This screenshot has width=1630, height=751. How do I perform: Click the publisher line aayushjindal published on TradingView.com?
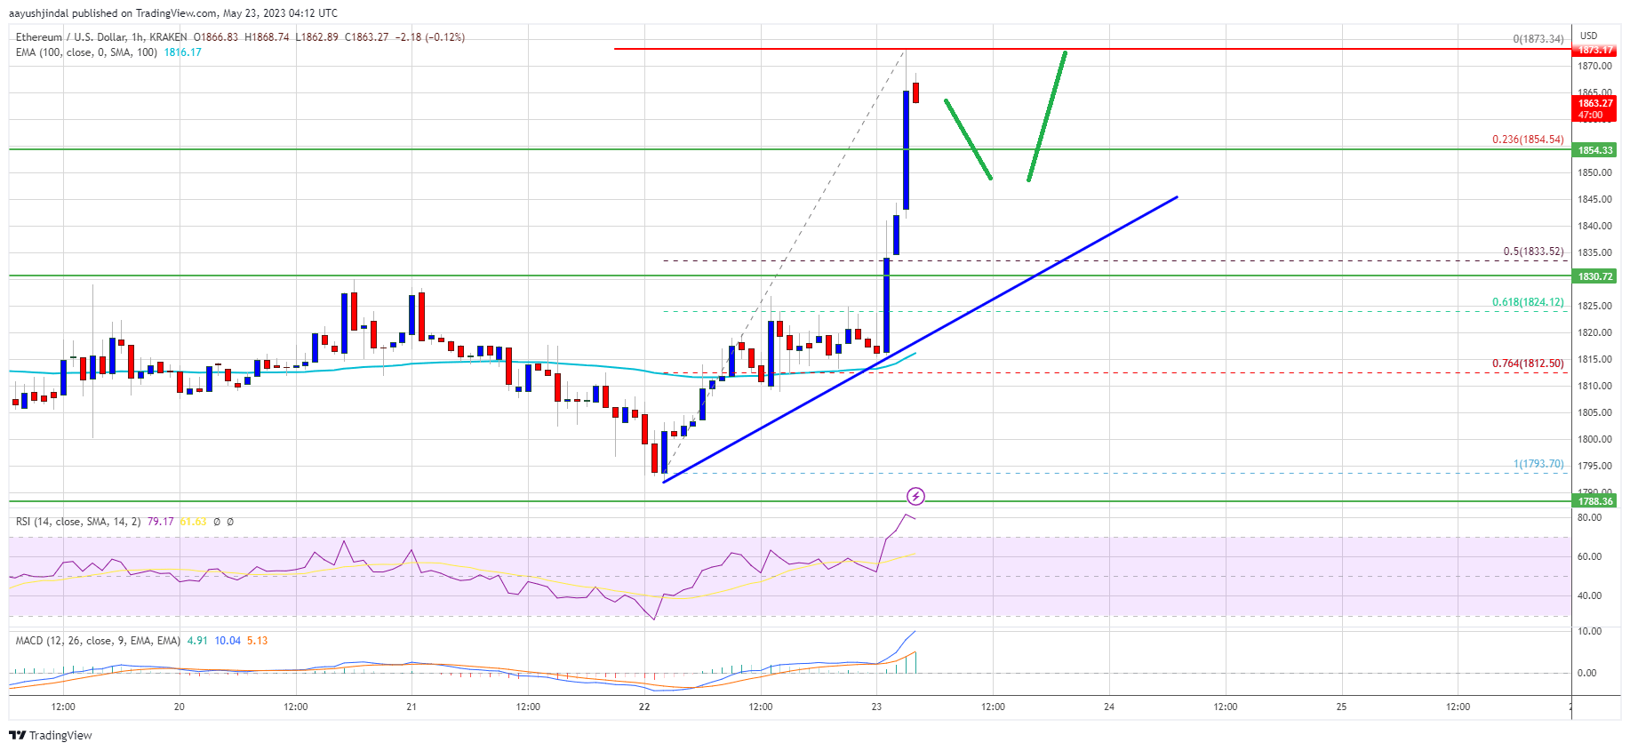(x=173, y=13)
